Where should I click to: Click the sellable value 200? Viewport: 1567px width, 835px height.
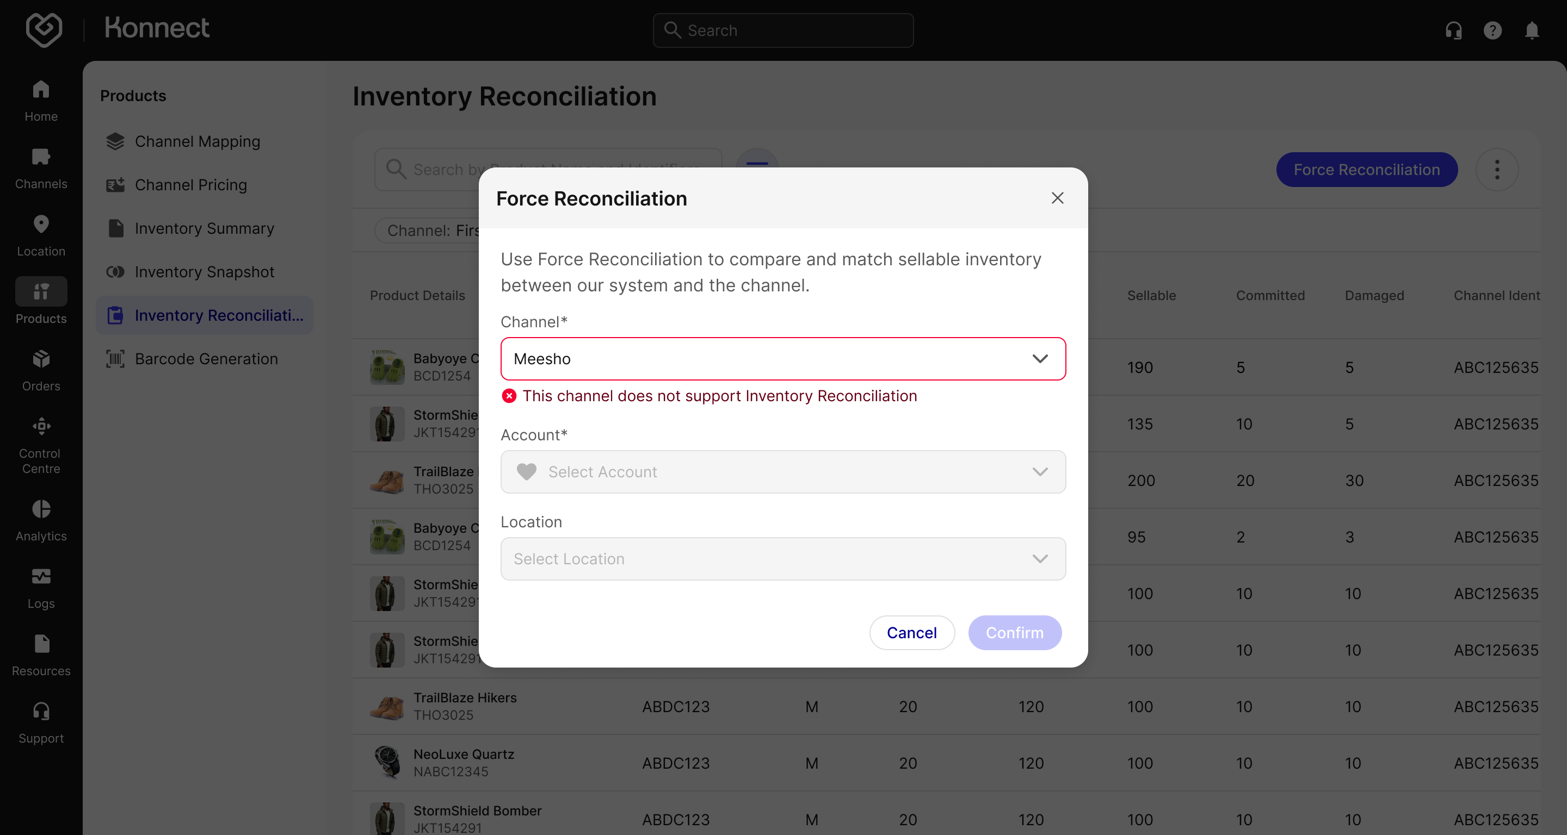point(1140,481)
